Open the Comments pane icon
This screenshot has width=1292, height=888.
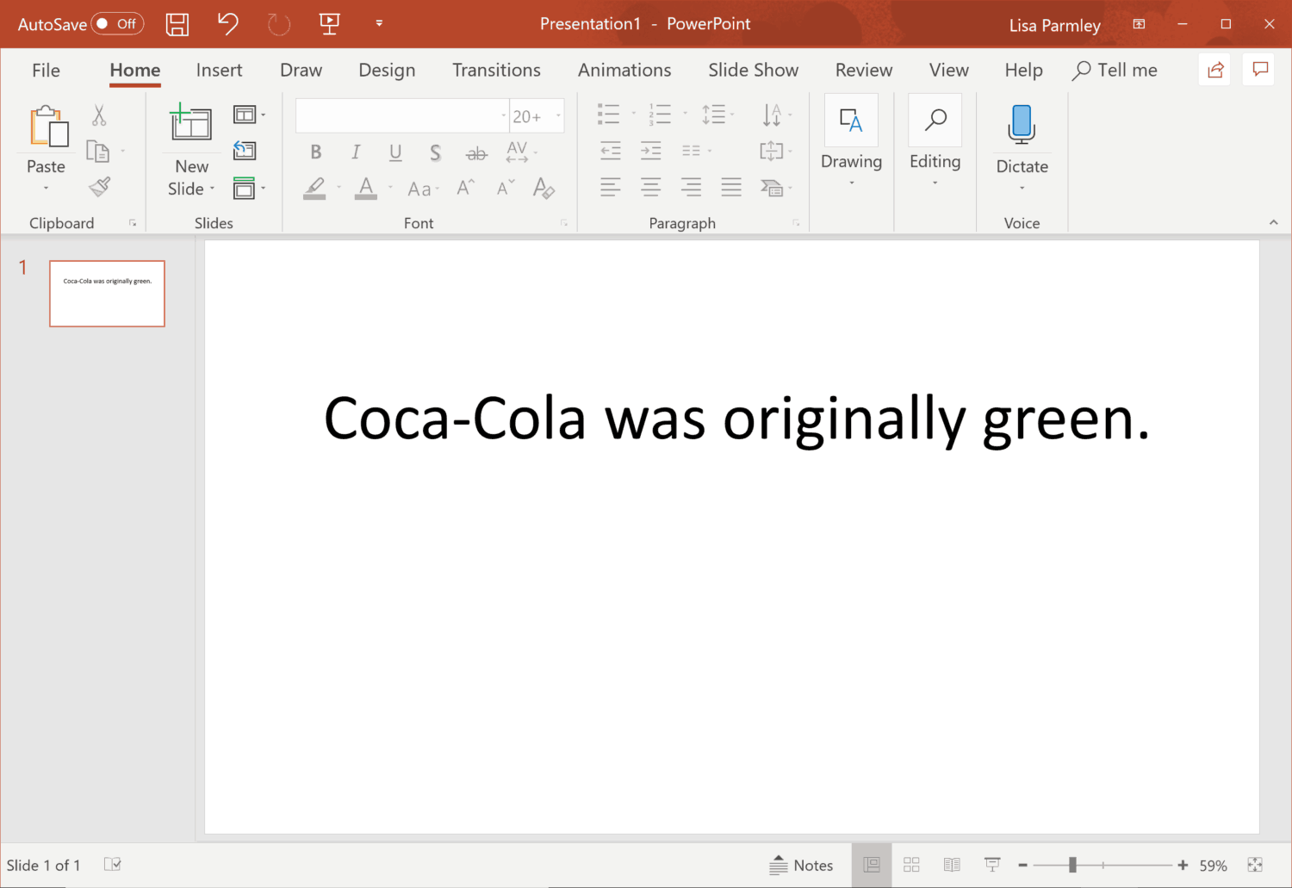point(1260,70)
